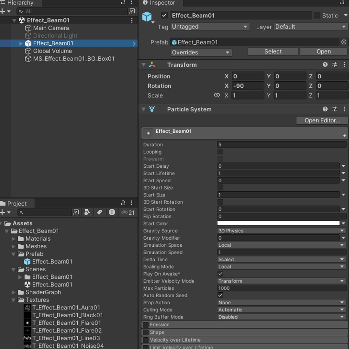Image resolution: width=349 pixels, height=349 pixels.
Task: Uncheck the Auto Random Seed checkbox
Action: [220, 295]
